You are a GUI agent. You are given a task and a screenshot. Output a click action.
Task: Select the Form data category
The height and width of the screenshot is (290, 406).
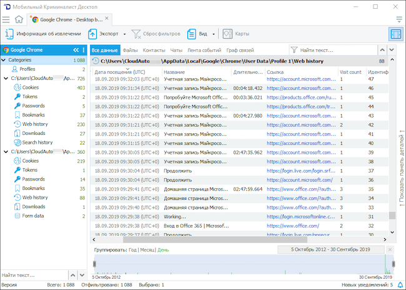pyautogui.click(x=34, y=216)
